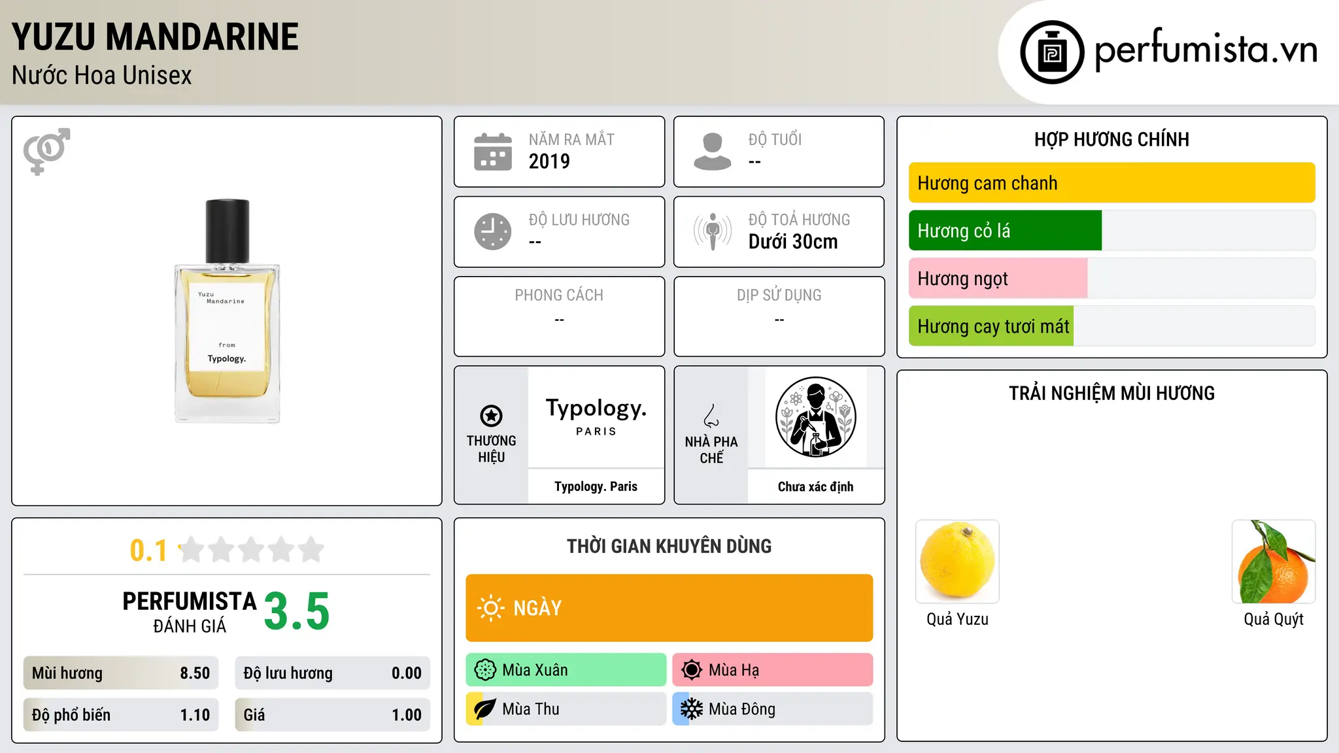Select the Hương cay tươi mát bar

[991, 326]
